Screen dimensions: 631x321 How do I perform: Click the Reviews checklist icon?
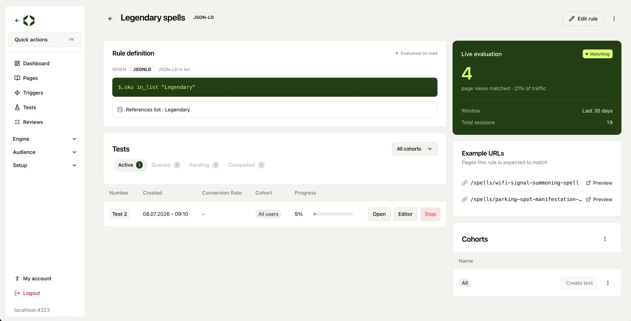[17, 122]
